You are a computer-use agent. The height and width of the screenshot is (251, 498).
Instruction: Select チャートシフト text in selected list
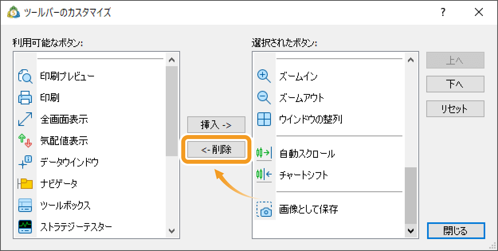pyautogui.click(x=304, y=175)
